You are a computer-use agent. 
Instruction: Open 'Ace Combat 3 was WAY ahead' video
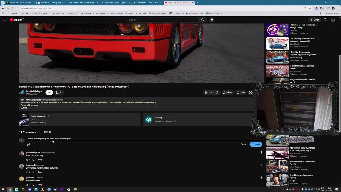277,153
